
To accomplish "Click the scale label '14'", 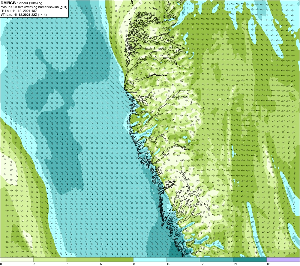I will pyautogui.click(x=235, y=264).
